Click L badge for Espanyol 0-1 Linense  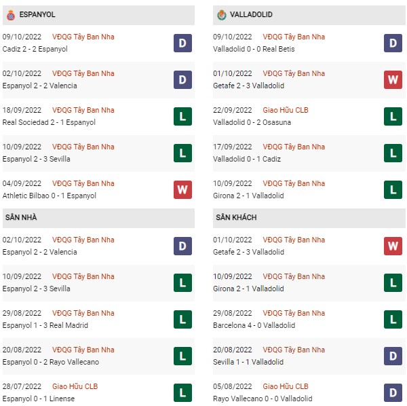click(x=182, y=392)
